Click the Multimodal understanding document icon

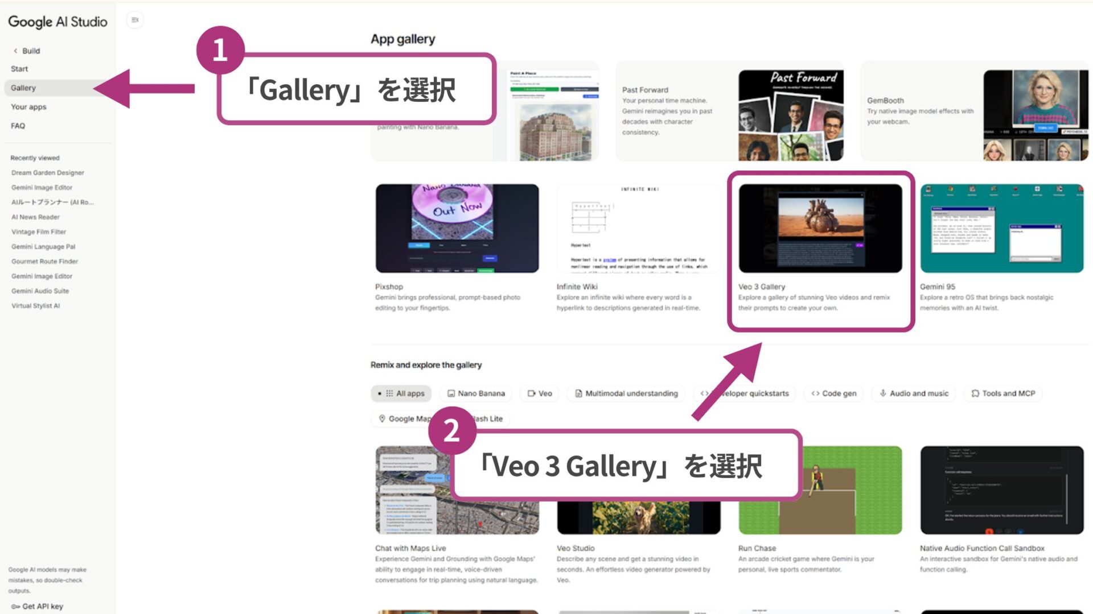point(578,393)
